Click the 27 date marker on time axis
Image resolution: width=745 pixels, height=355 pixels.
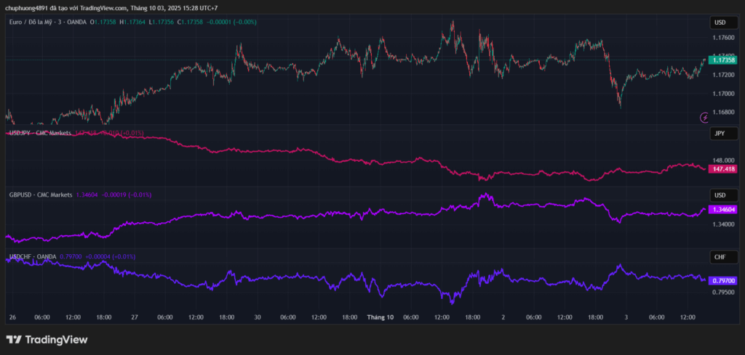tap(135, 317)
